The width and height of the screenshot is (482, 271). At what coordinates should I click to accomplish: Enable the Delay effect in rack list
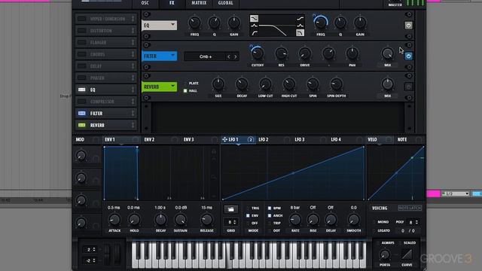(x=81, y=66)
